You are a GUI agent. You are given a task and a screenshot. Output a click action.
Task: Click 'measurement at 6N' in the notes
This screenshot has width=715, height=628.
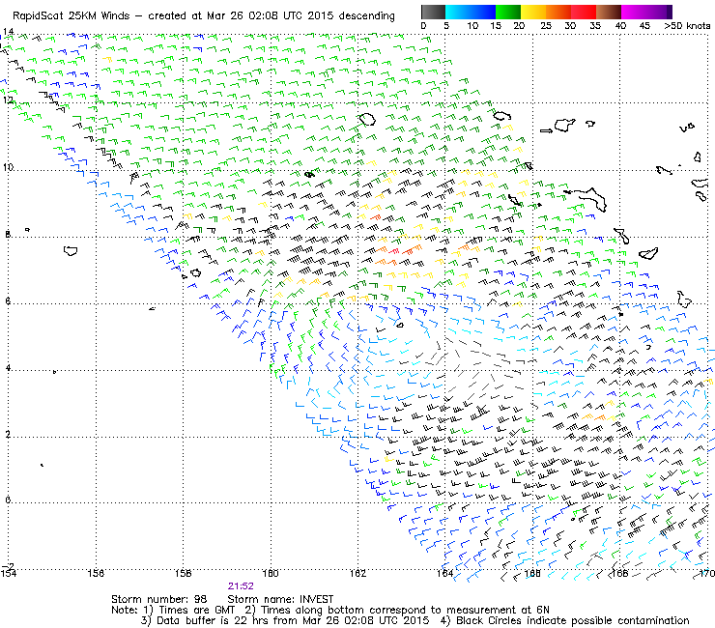pos(498,610)
